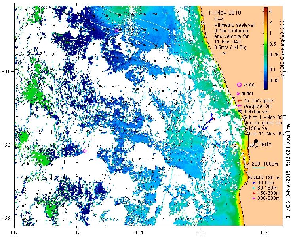Click the dark blue bottom of the colorbar
Screen dimensions: 293x237
tap(266, 87)
